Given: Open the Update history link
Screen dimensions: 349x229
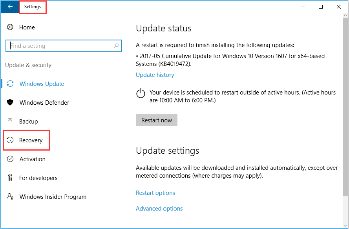Looking at the screenshot, I should [x=155, y=75].
